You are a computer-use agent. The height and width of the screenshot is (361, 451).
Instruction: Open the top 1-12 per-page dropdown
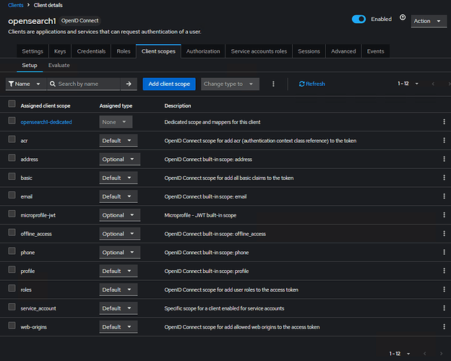[x=408, y=84]
